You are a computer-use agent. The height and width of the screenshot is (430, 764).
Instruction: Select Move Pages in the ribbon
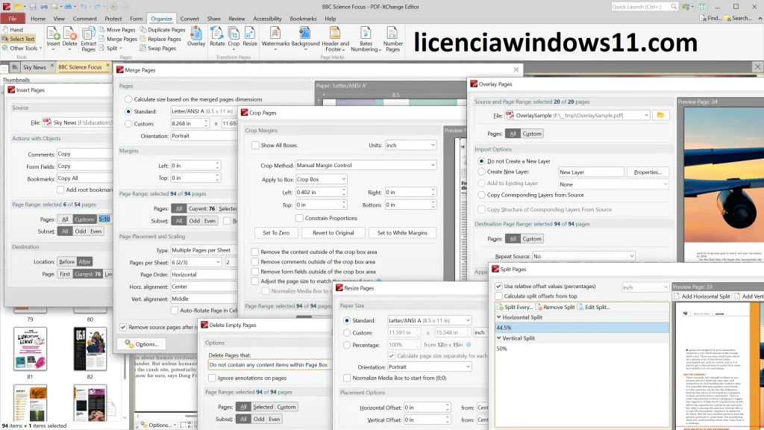[118, 30]
